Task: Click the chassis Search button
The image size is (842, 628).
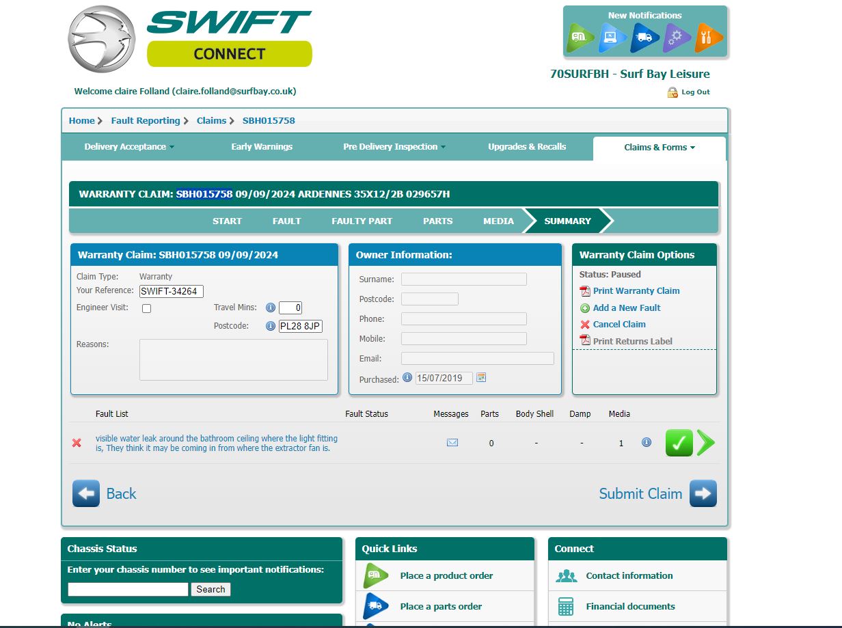Action: (210, 589)
